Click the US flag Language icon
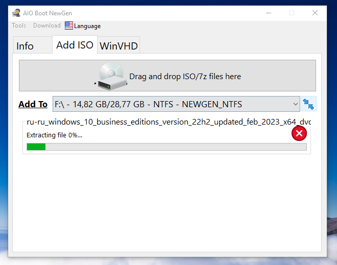 pos(69,26)
